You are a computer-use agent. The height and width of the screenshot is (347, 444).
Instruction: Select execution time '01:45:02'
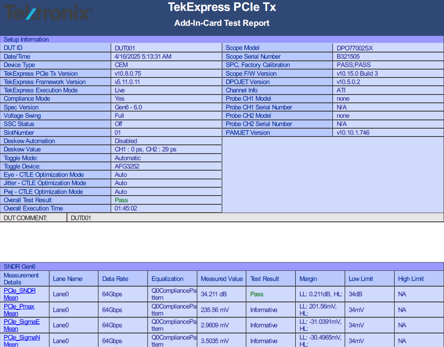pos(126,208)
